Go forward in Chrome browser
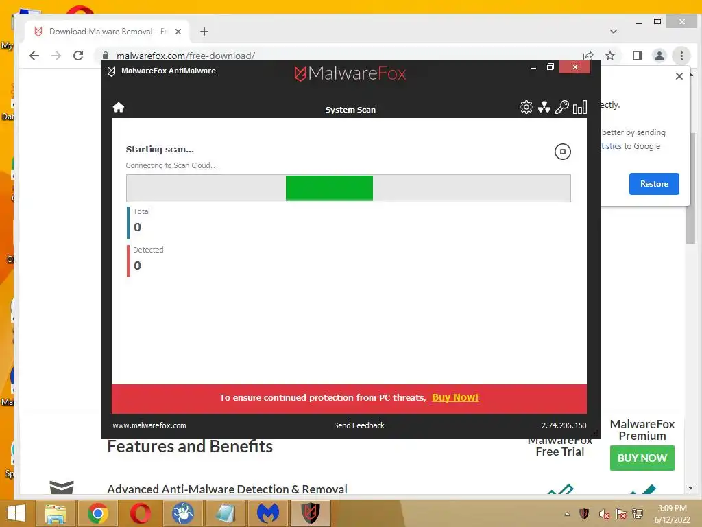The height and width of the screenshot is (527, 702). (x=56, y=56)
